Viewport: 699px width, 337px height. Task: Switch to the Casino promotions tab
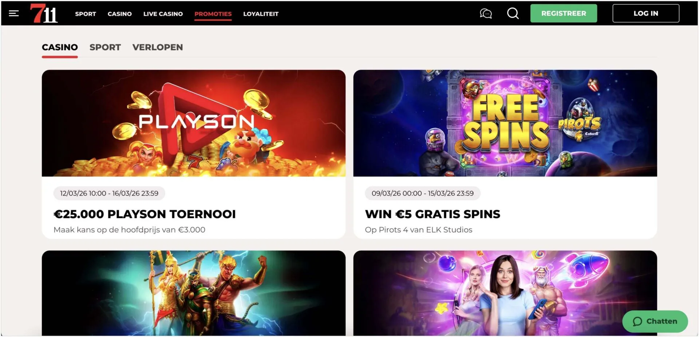coord(60,48)
